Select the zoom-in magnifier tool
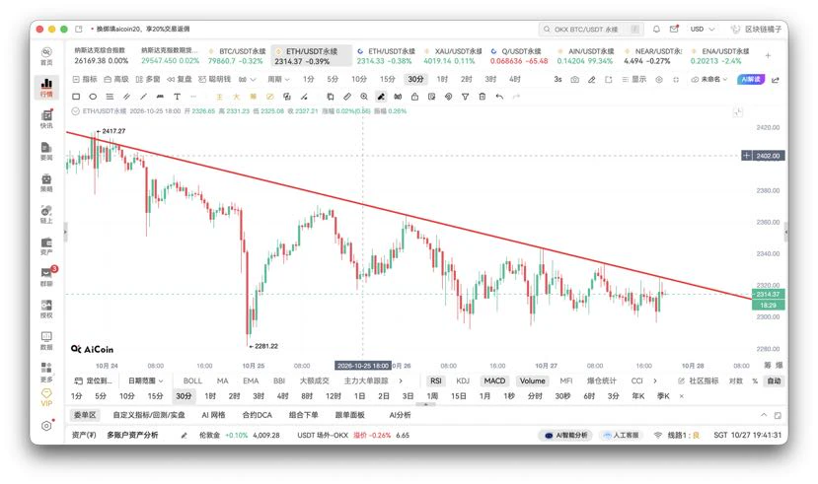Viewport: 818px width, 484px height. point(364,97)
